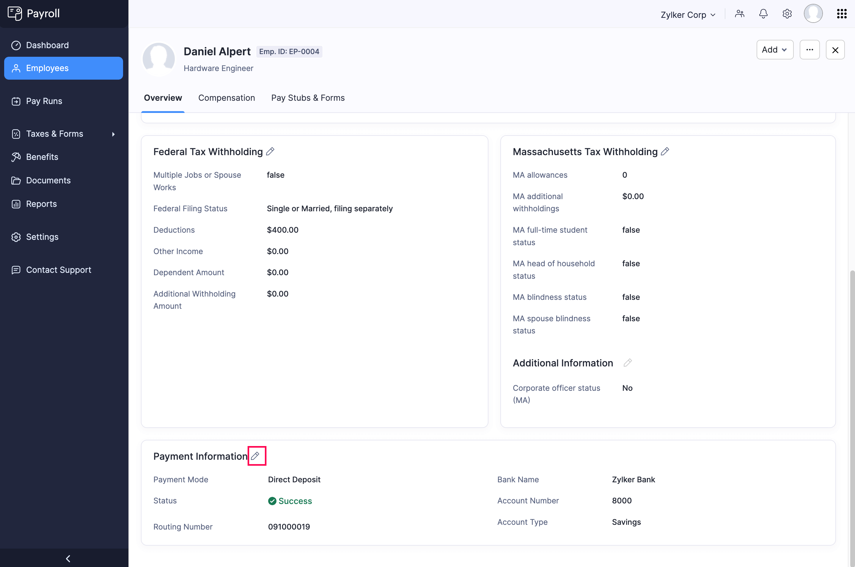Contact Support from the sidebar

click(59, 270)
